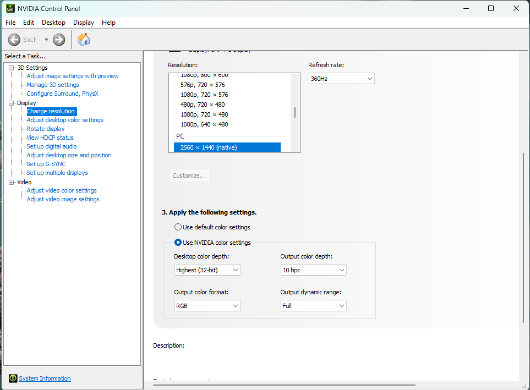Click the Forward arrow icon
This screenshot has height=390, width=530.
tap(59, 40)
